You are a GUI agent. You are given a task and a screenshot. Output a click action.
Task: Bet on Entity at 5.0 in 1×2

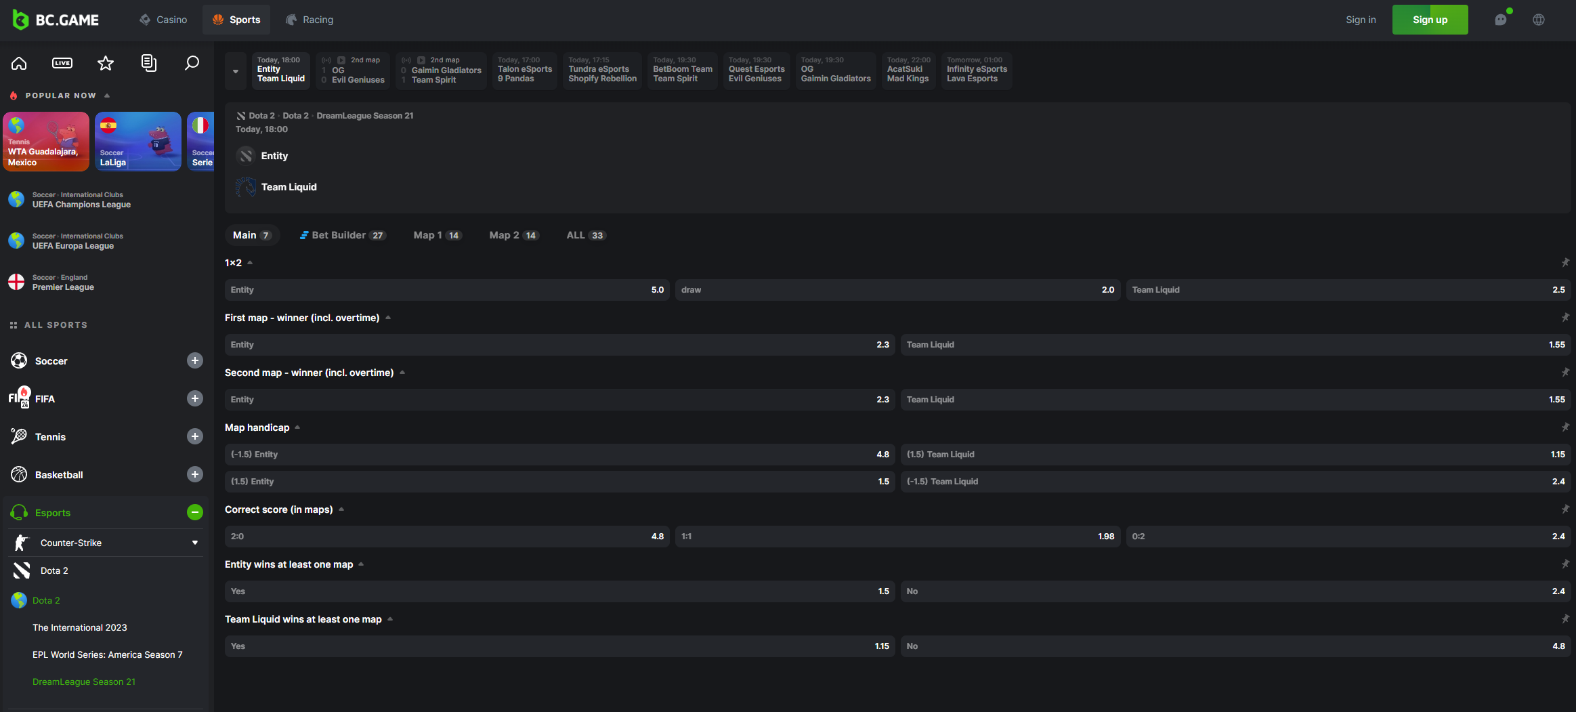coord(447,289)
